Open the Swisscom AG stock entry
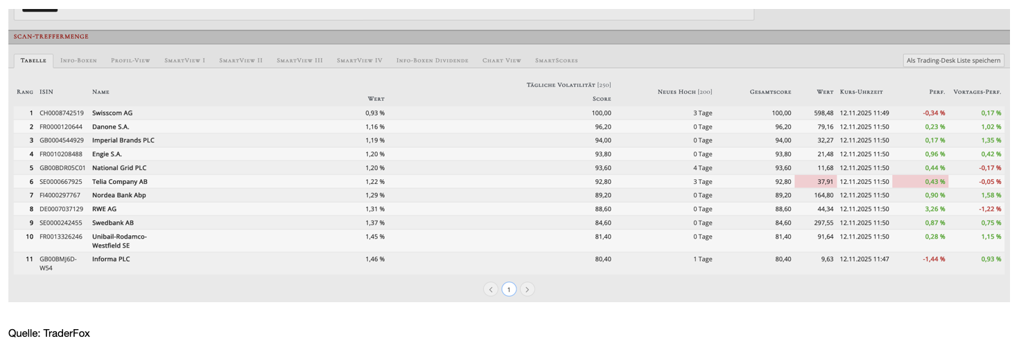Viewport: 1019px width, 343px height. coord(112,113)
